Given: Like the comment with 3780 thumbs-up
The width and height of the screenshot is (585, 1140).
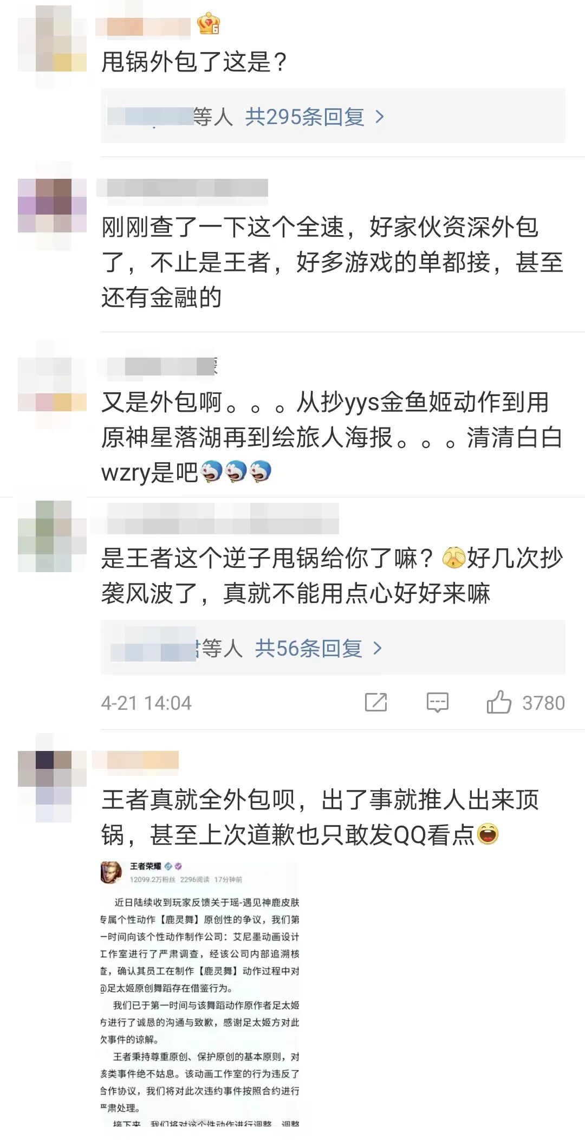Looking at the screenshot, I should [x=499, y=702].
